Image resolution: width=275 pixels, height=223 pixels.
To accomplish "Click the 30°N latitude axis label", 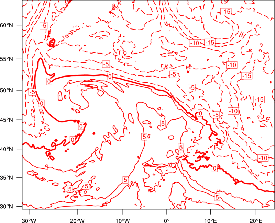I will pos(7,207).
